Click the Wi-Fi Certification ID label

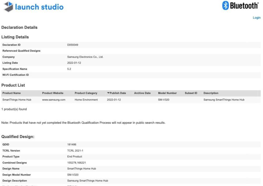(x=16, y=75)
